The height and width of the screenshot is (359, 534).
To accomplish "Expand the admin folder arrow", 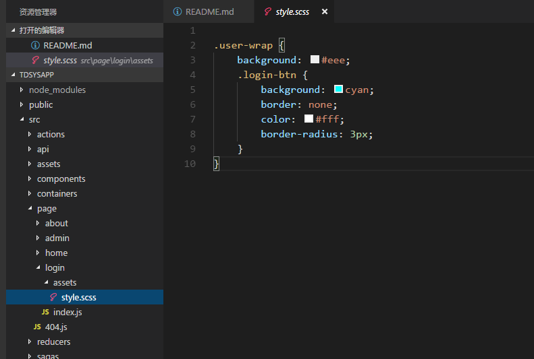I will coord(38,238).
